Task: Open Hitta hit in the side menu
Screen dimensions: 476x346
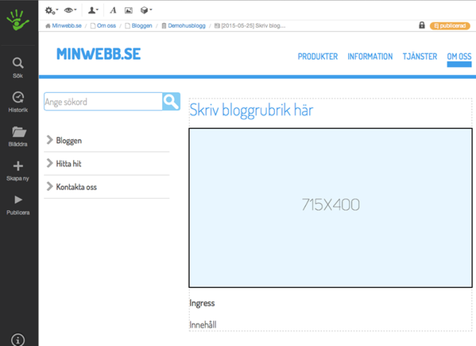Action: click(x=68, y=164)
